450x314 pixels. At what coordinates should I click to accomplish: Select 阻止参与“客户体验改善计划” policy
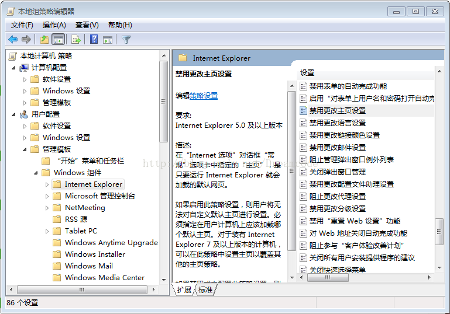coord(357,246)
